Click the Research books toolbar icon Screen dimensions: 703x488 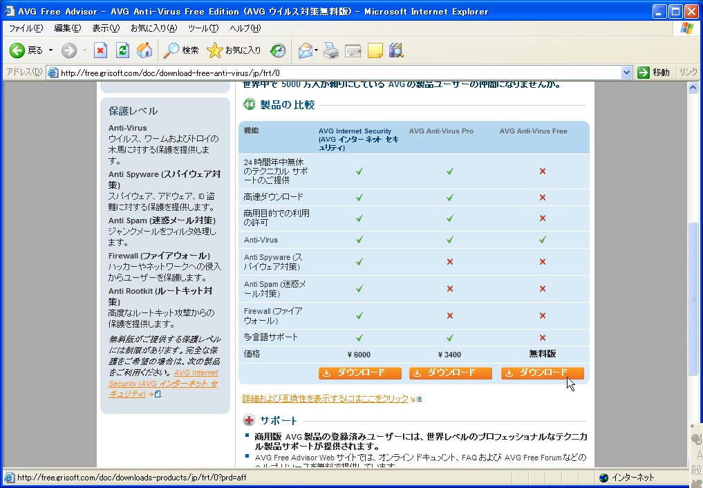pyautogui.click(x=396, y=50)
